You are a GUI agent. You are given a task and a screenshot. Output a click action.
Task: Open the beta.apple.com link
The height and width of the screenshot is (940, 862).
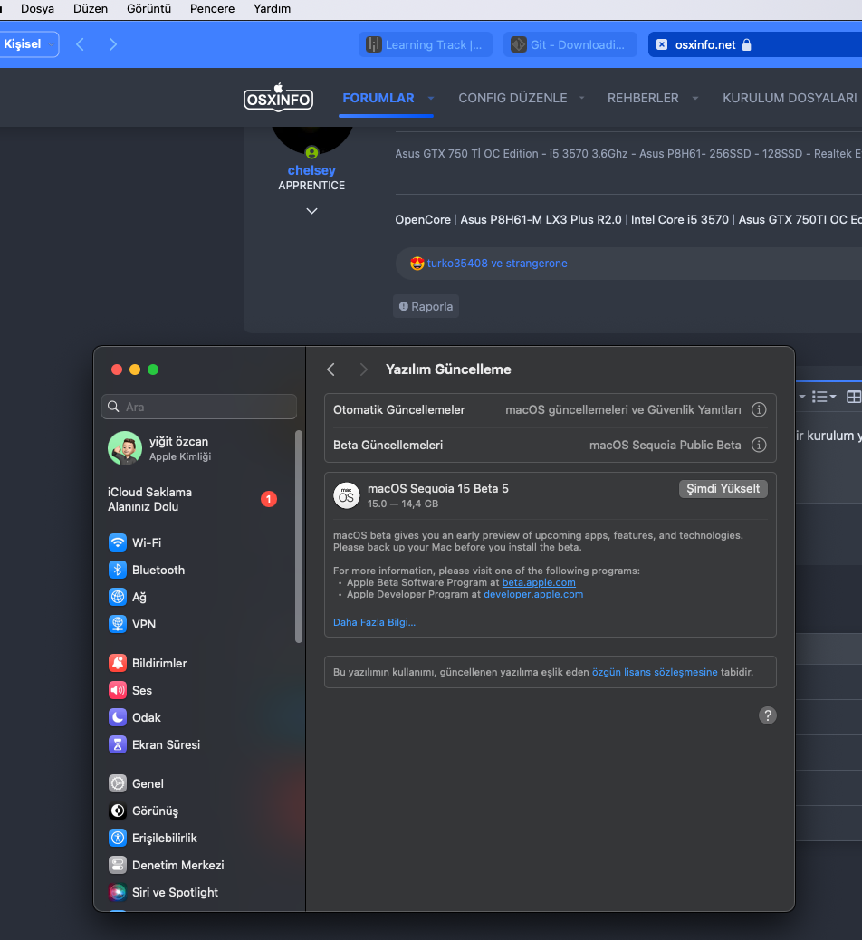(539, 582)
